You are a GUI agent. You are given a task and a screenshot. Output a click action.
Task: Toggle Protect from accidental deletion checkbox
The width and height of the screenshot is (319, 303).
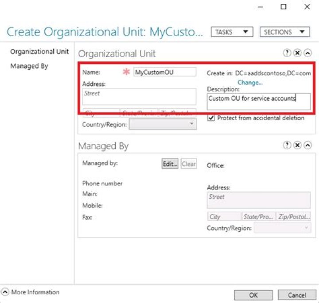(x=211, y=118)
